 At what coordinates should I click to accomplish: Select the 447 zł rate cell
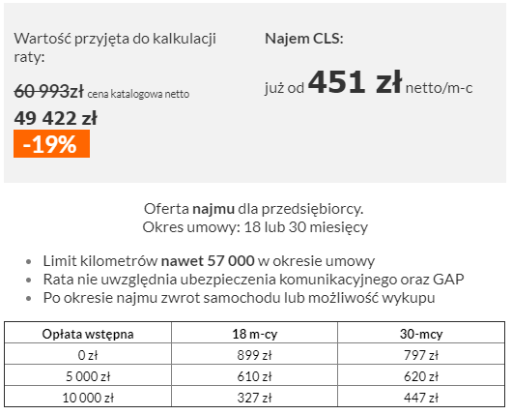coord(421,398)
